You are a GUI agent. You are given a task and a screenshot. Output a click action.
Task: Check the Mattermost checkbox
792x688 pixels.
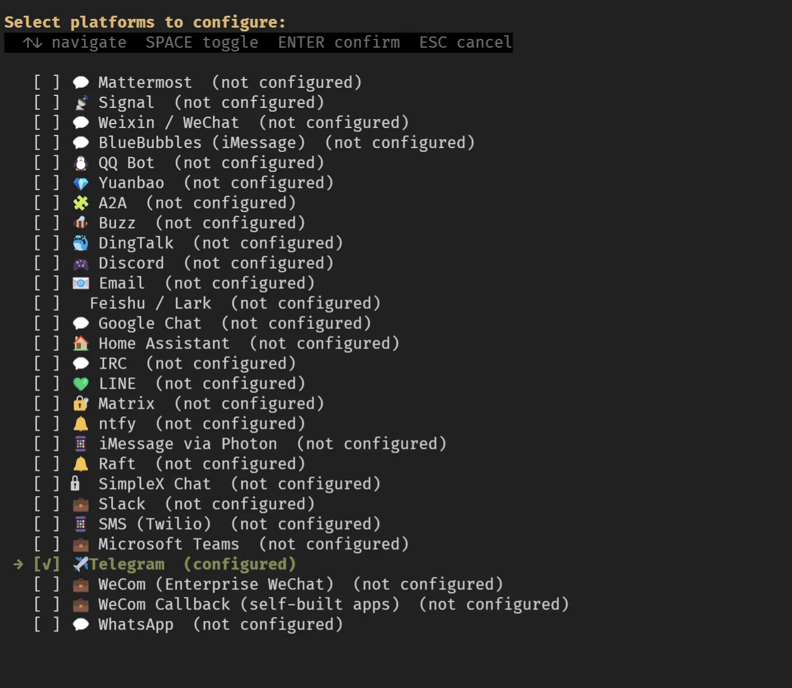pyautogui.click(x=46, y=82)
